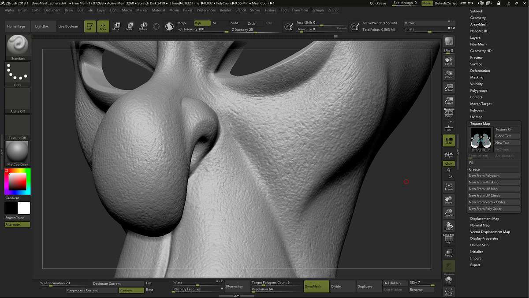Expand the UV Map subpalette
Screen dimensions: 529x298
click(476, 117)
